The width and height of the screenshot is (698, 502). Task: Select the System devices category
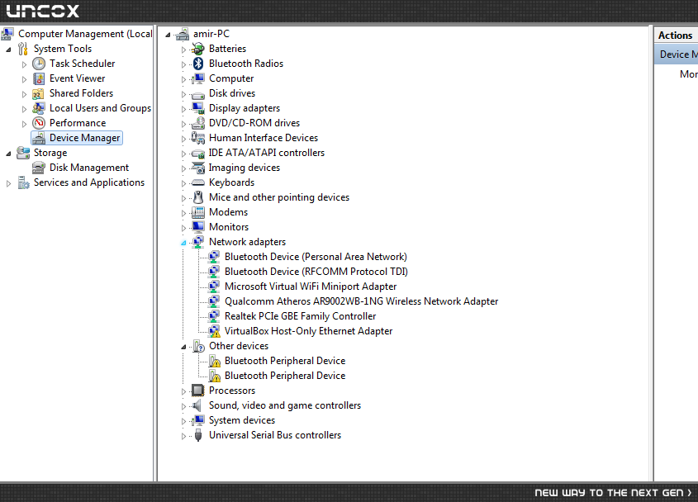click(242, 420)
